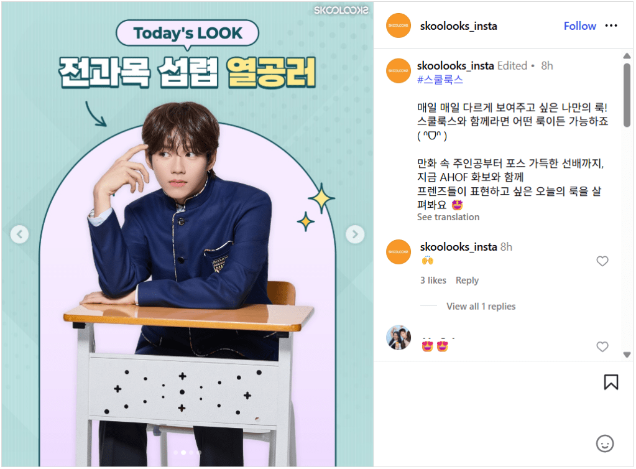The width and height of the screenshot is (636, 469).
Task: Follow the skoolooks_insta account
Action: coord(581,26)
